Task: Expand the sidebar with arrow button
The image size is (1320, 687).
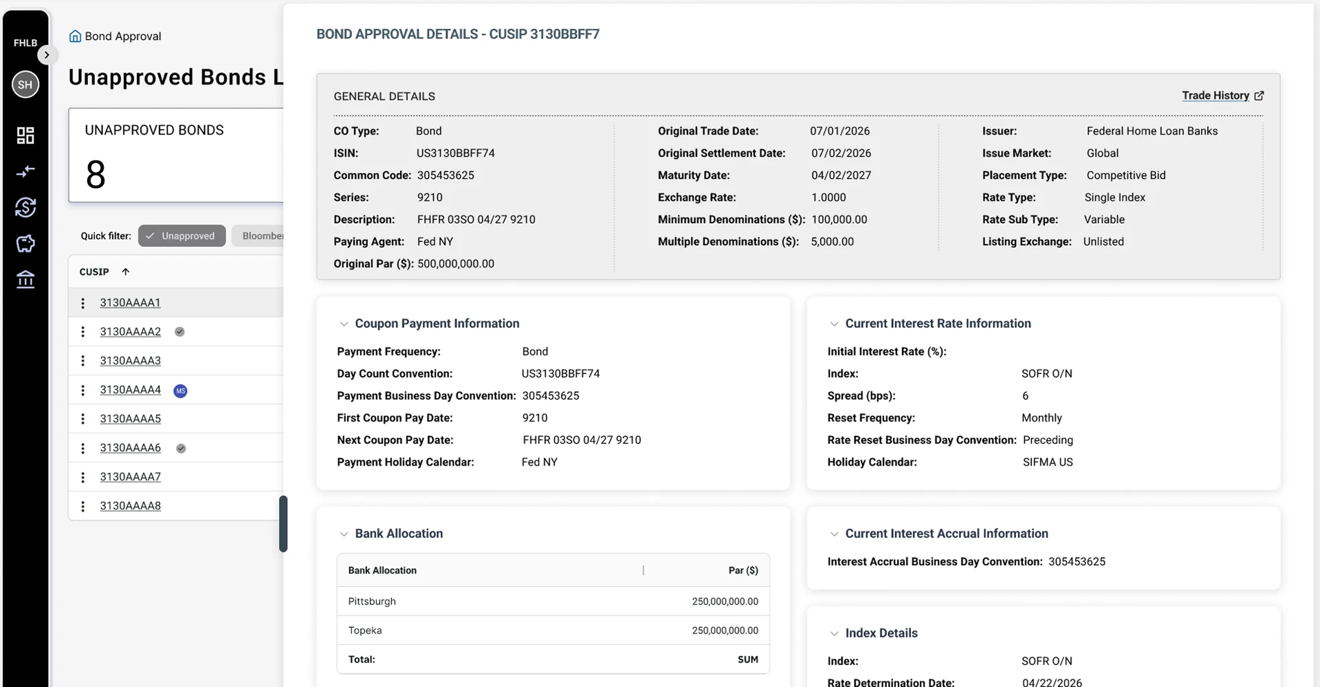Action: pyautogui.click(x=47, y=55)
